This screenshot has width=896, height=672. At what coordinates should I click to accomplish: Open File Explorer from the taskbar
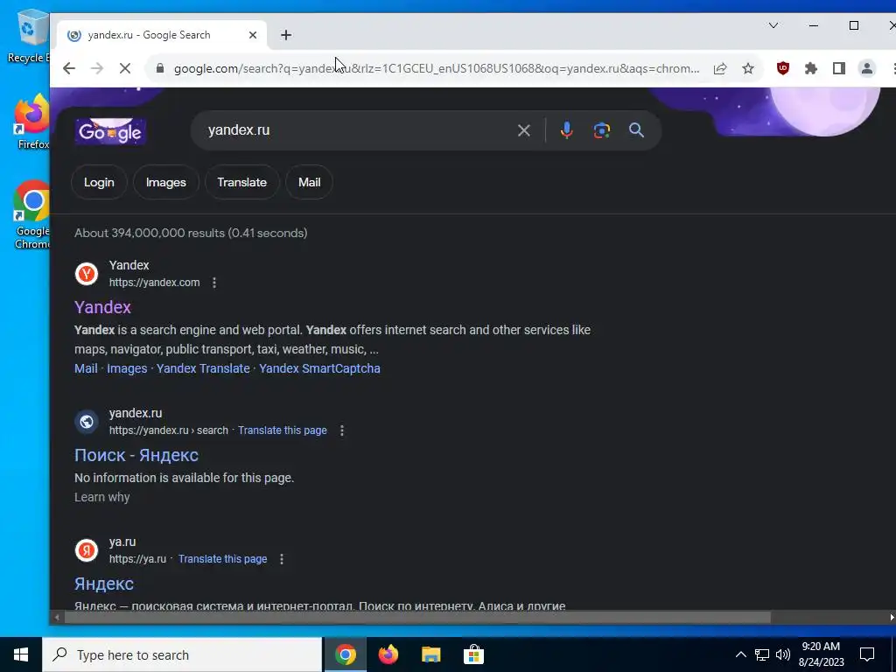click(430, 654)
